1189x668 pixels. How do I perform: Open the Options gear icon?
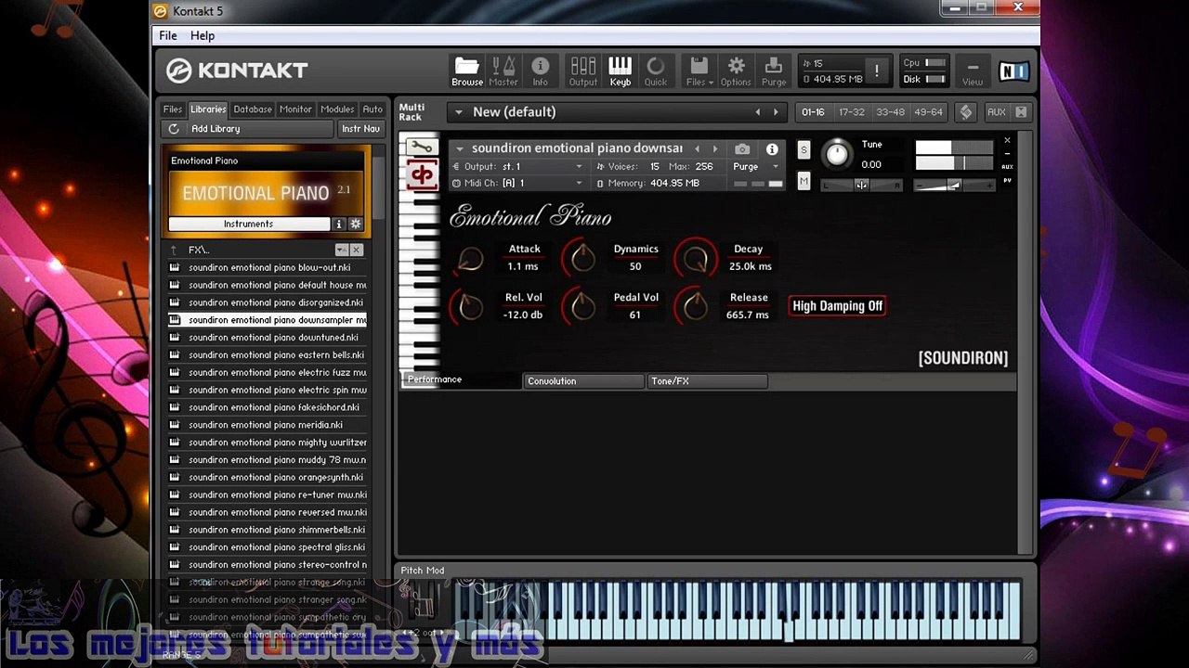coord(736,71)
